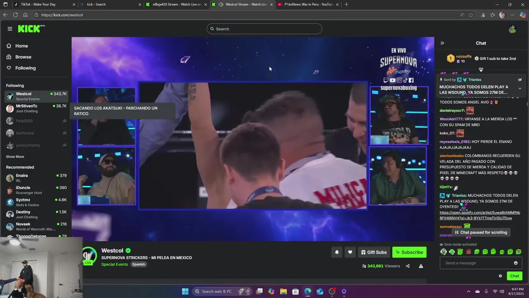Screen dimensions: 529x298
Task: Subscribe to the Westcol channel
Action: pyautogui.click(x=409, y=252)
